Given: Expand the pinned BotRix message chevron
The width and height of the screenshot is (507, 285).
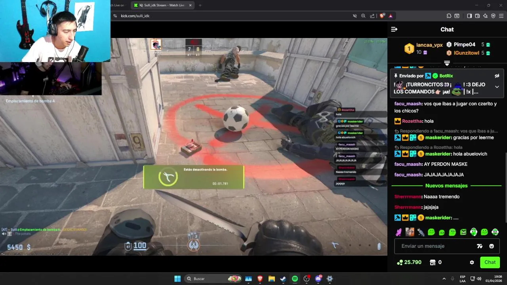Looking at the screenshot, I should tap(497, 87).
